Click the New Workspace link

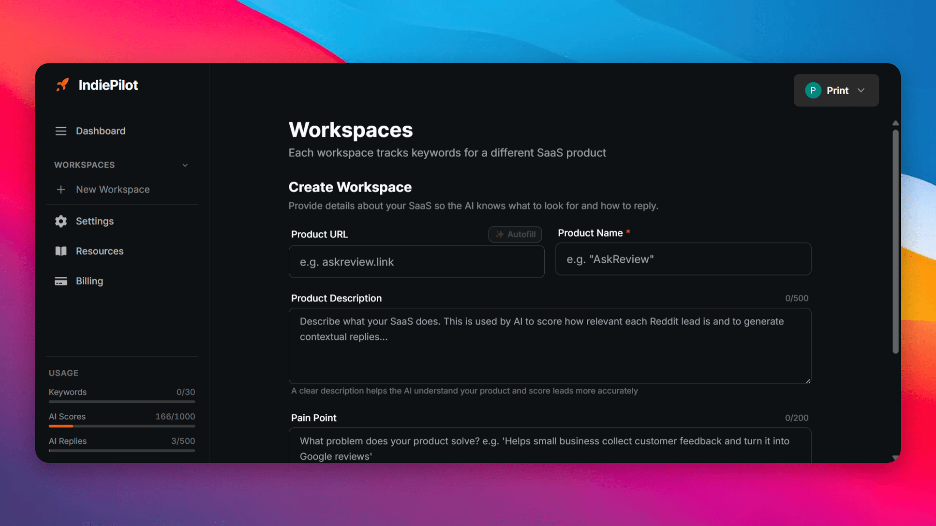click(x=113, y=189)
